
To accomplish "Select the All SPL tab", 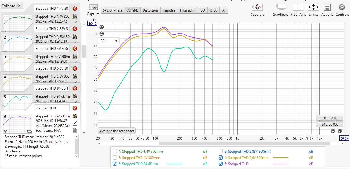I will (x=133, y=10).
